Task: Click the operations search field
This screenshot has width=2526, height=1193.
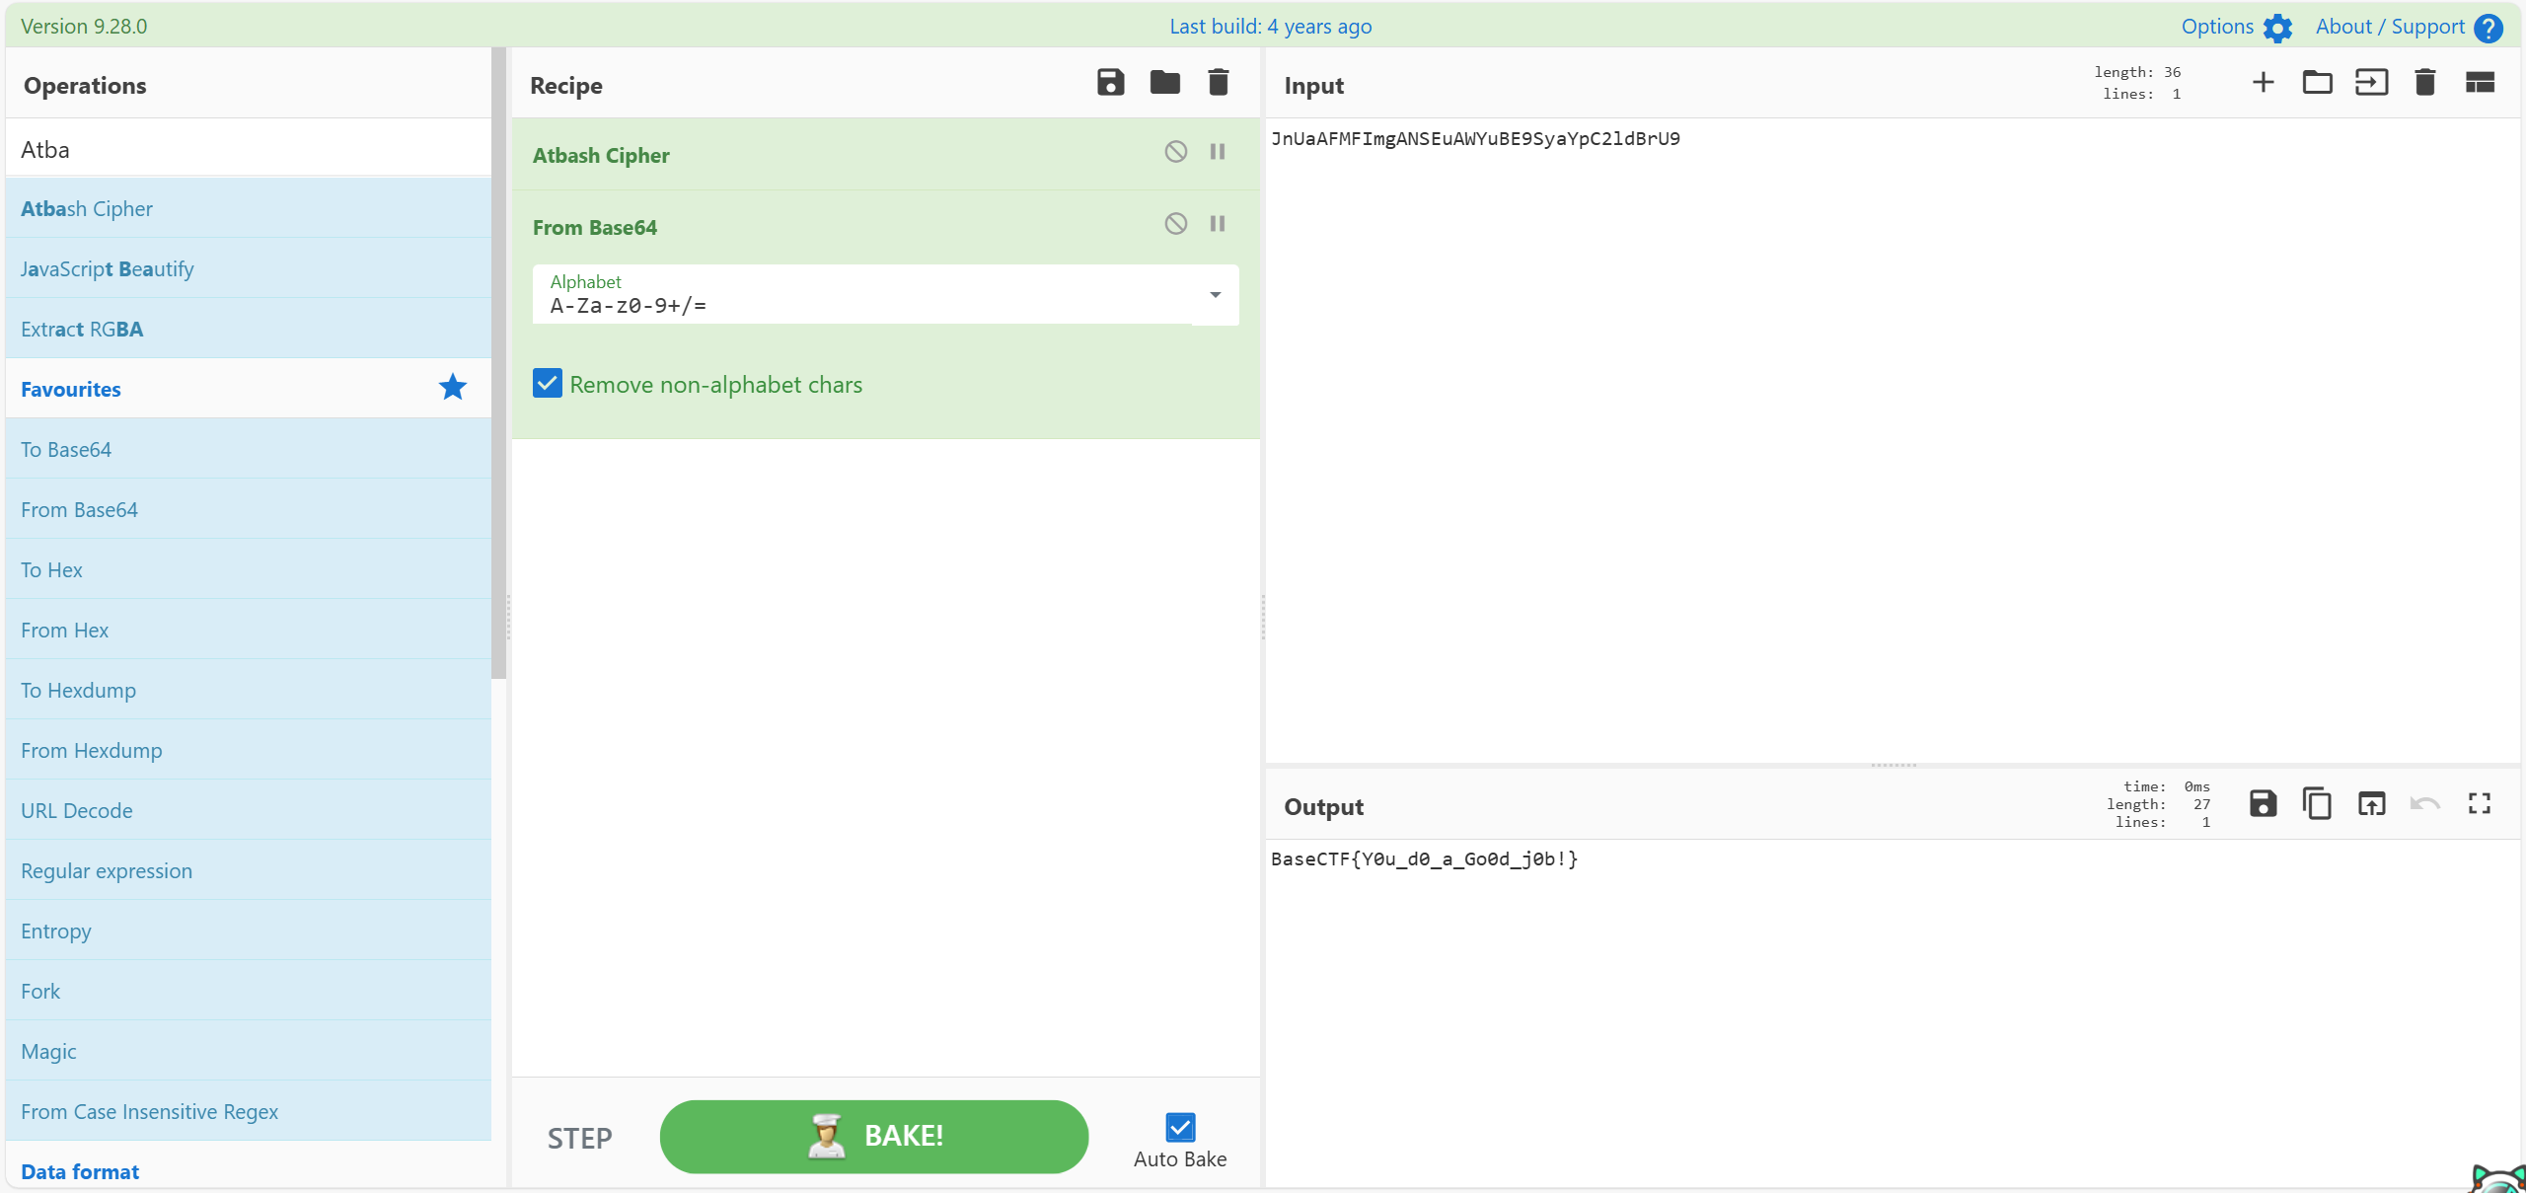Action: (x=247, y=150)
